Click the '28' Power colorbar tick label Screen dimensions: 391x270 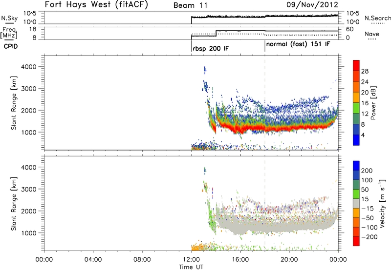coord(365,71)
